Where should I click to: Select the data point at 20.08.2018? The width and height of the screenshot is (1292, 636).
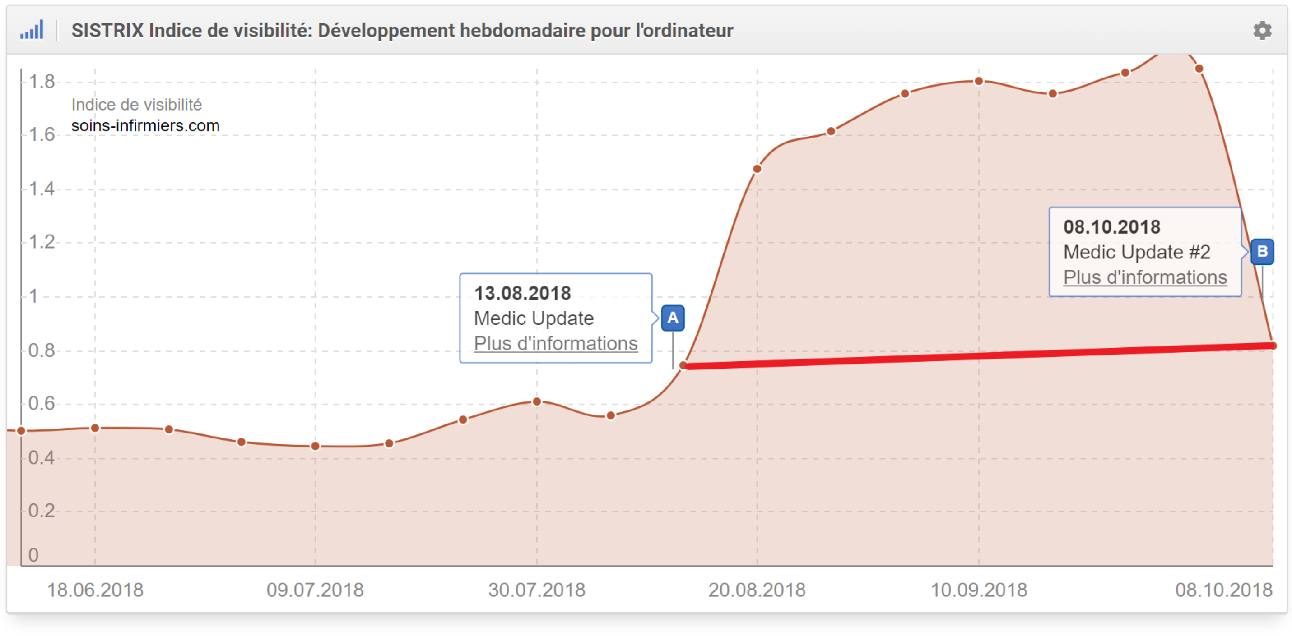(757, 169)
